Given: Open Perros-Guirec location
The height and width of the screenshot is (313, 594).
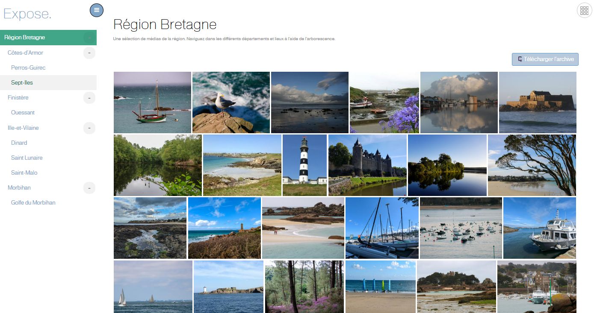Looking at the screenshot, I should coord(28,67).
